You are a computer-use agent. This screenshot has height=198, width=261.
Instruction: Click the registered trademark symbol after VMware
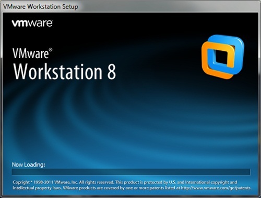(51, 50)
